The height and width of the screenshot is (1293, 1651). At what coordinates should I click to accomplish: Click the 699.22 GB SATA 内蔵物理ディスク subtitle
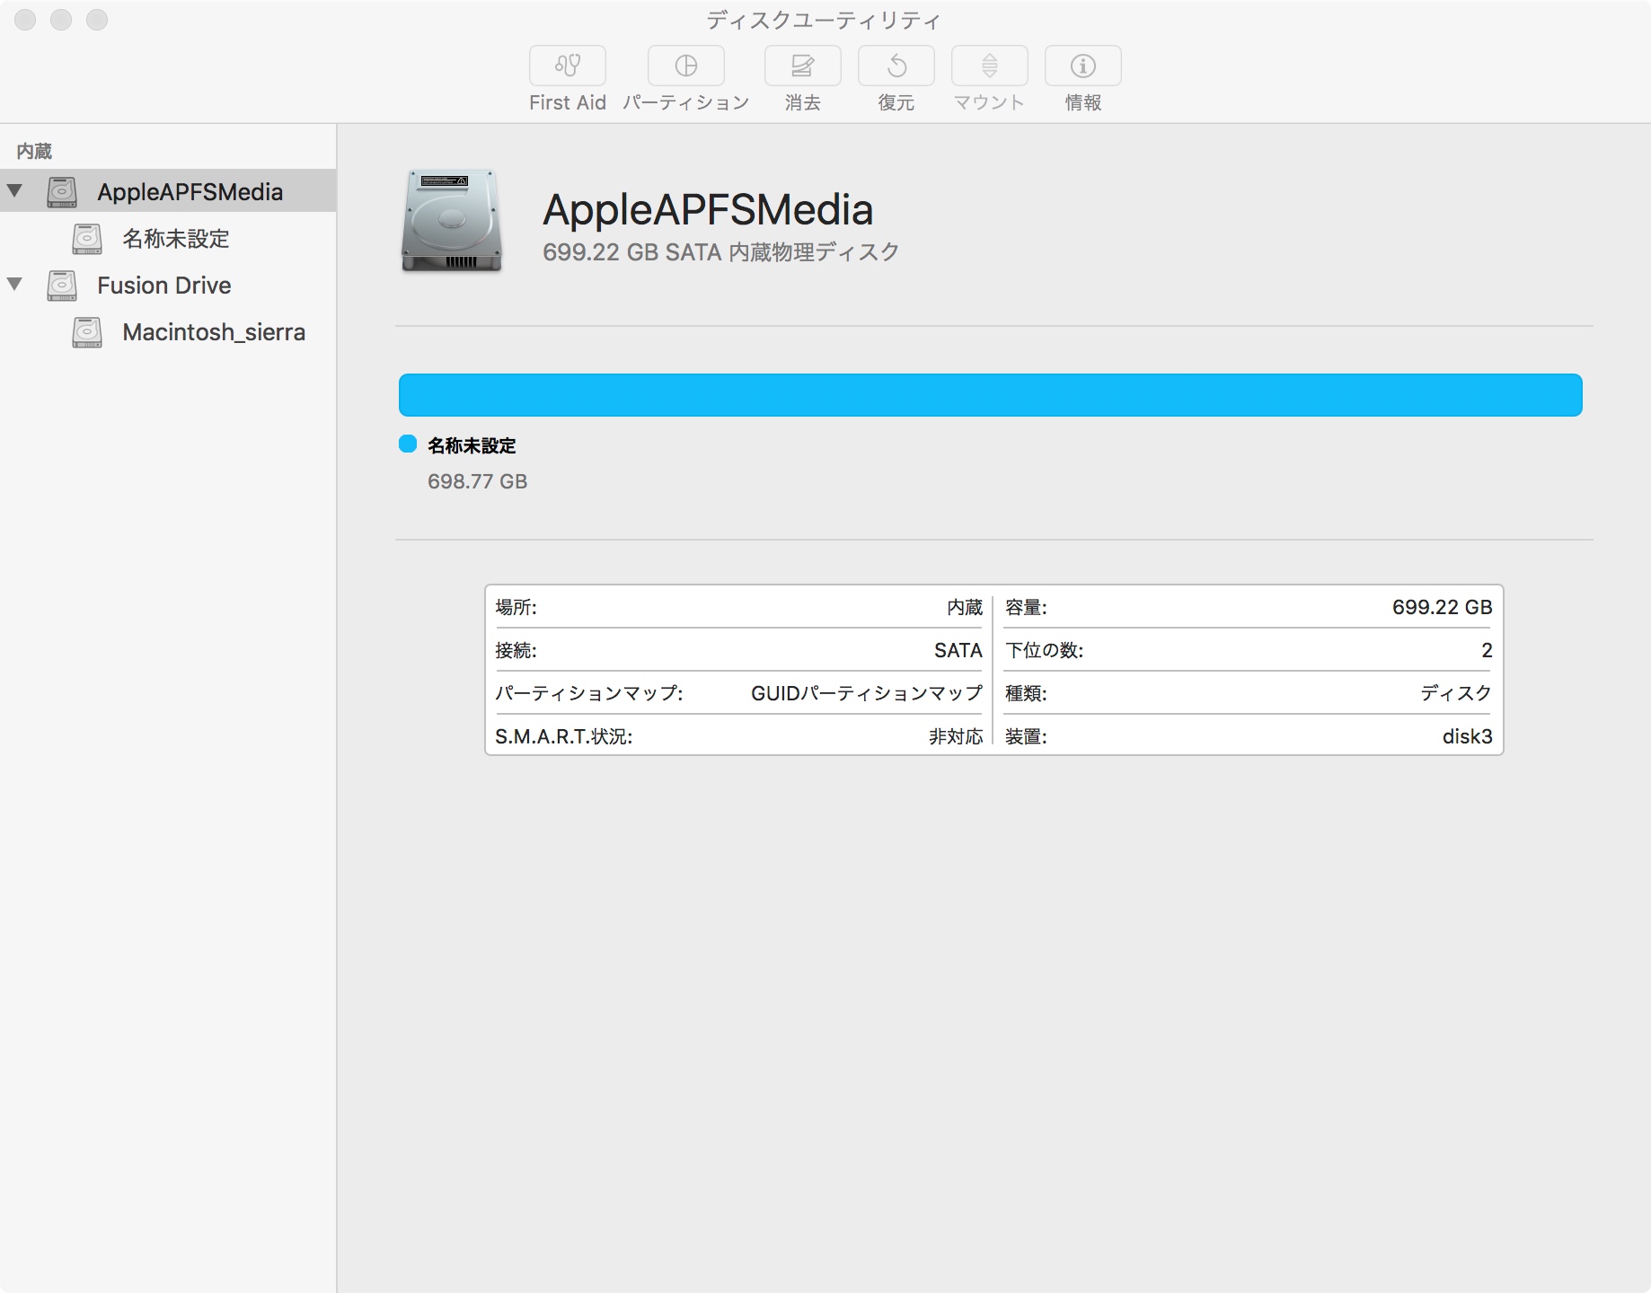tap(720, 252)
